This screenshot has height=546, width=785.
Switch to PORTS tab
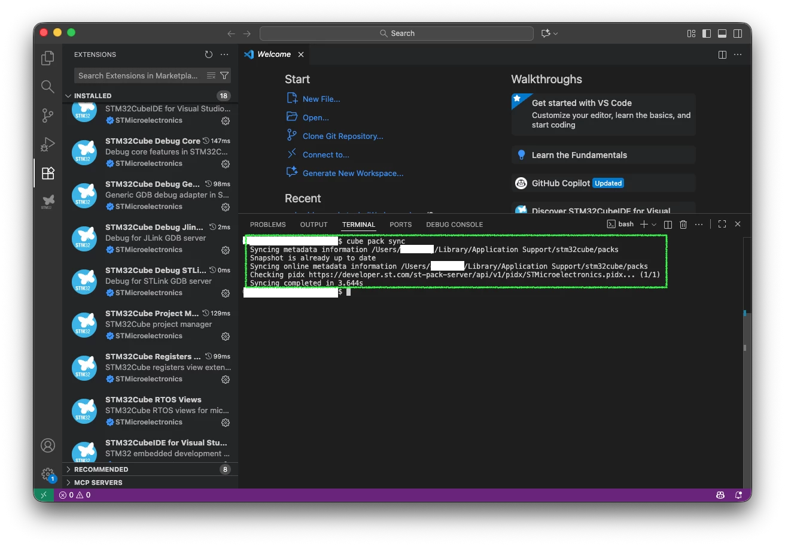point(400,225)
